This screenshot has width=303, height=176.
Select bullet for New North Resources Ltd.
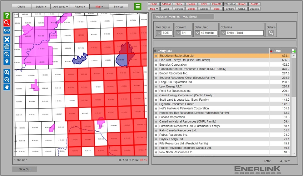pos(156,153)
